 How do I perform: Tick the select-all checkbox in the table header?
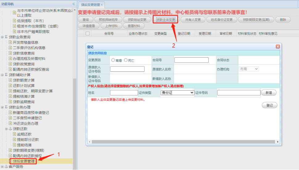tap(88, 34)
